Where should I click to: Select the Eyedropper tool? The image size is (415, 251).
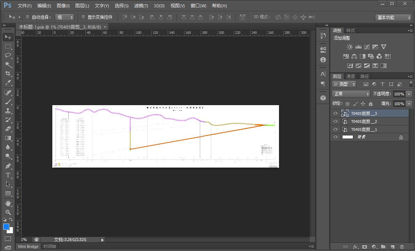point(8,83)
